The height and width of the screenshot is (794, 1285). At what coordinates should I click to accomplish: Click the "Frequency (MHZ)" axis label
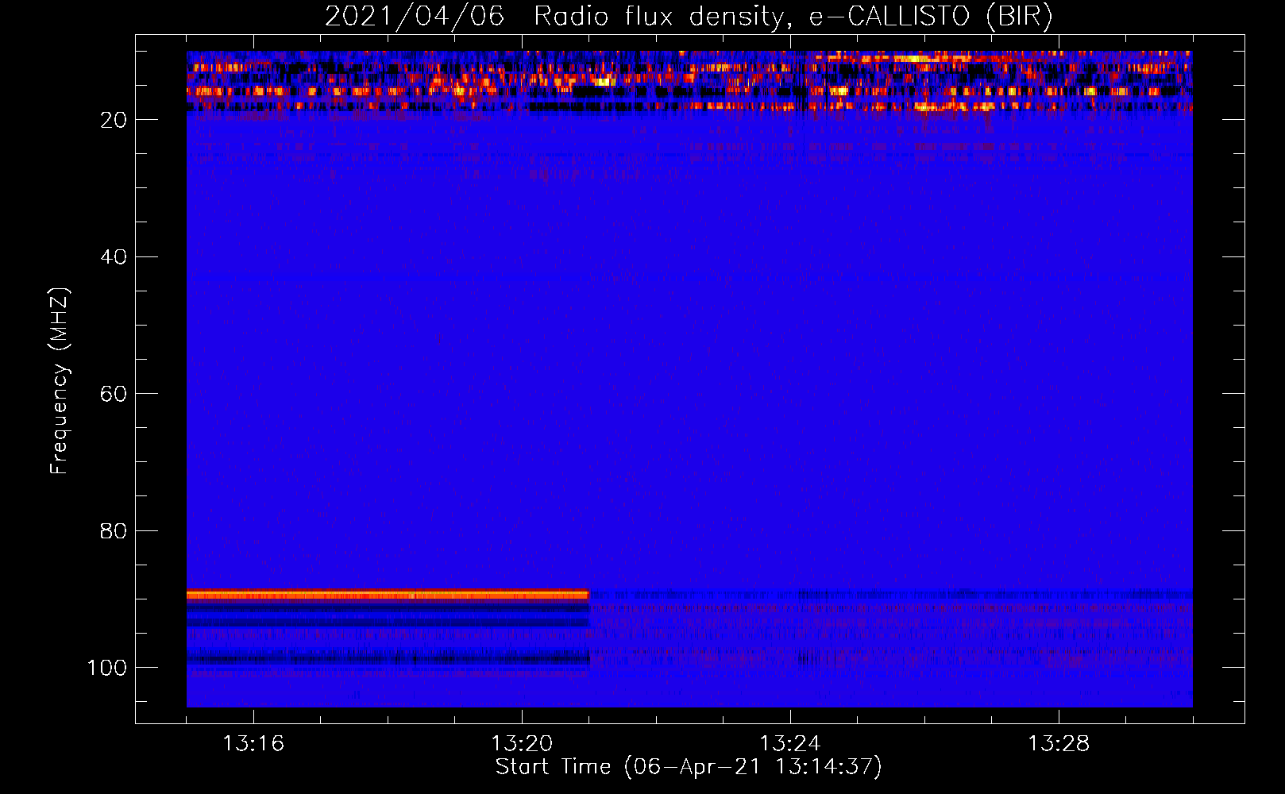pyautogui.click(x=60, y=380)
